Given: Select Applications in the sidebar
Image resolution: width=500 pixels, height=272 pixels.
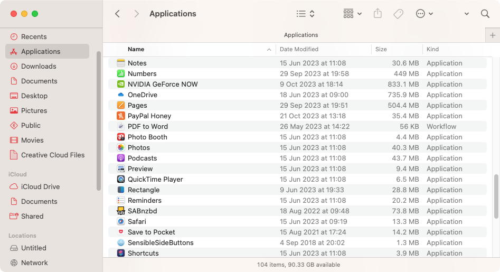Looking at the screenshot, I should (47, 51).
